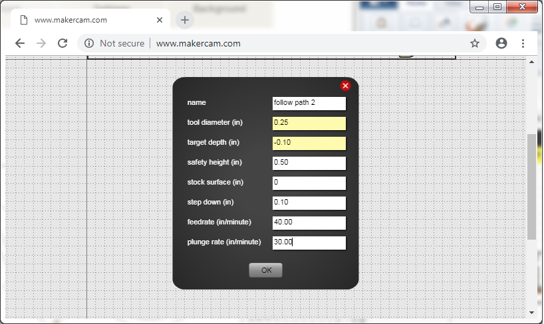Open the Chrome profile account icon
544x324 pixels.
coord(501,43)
